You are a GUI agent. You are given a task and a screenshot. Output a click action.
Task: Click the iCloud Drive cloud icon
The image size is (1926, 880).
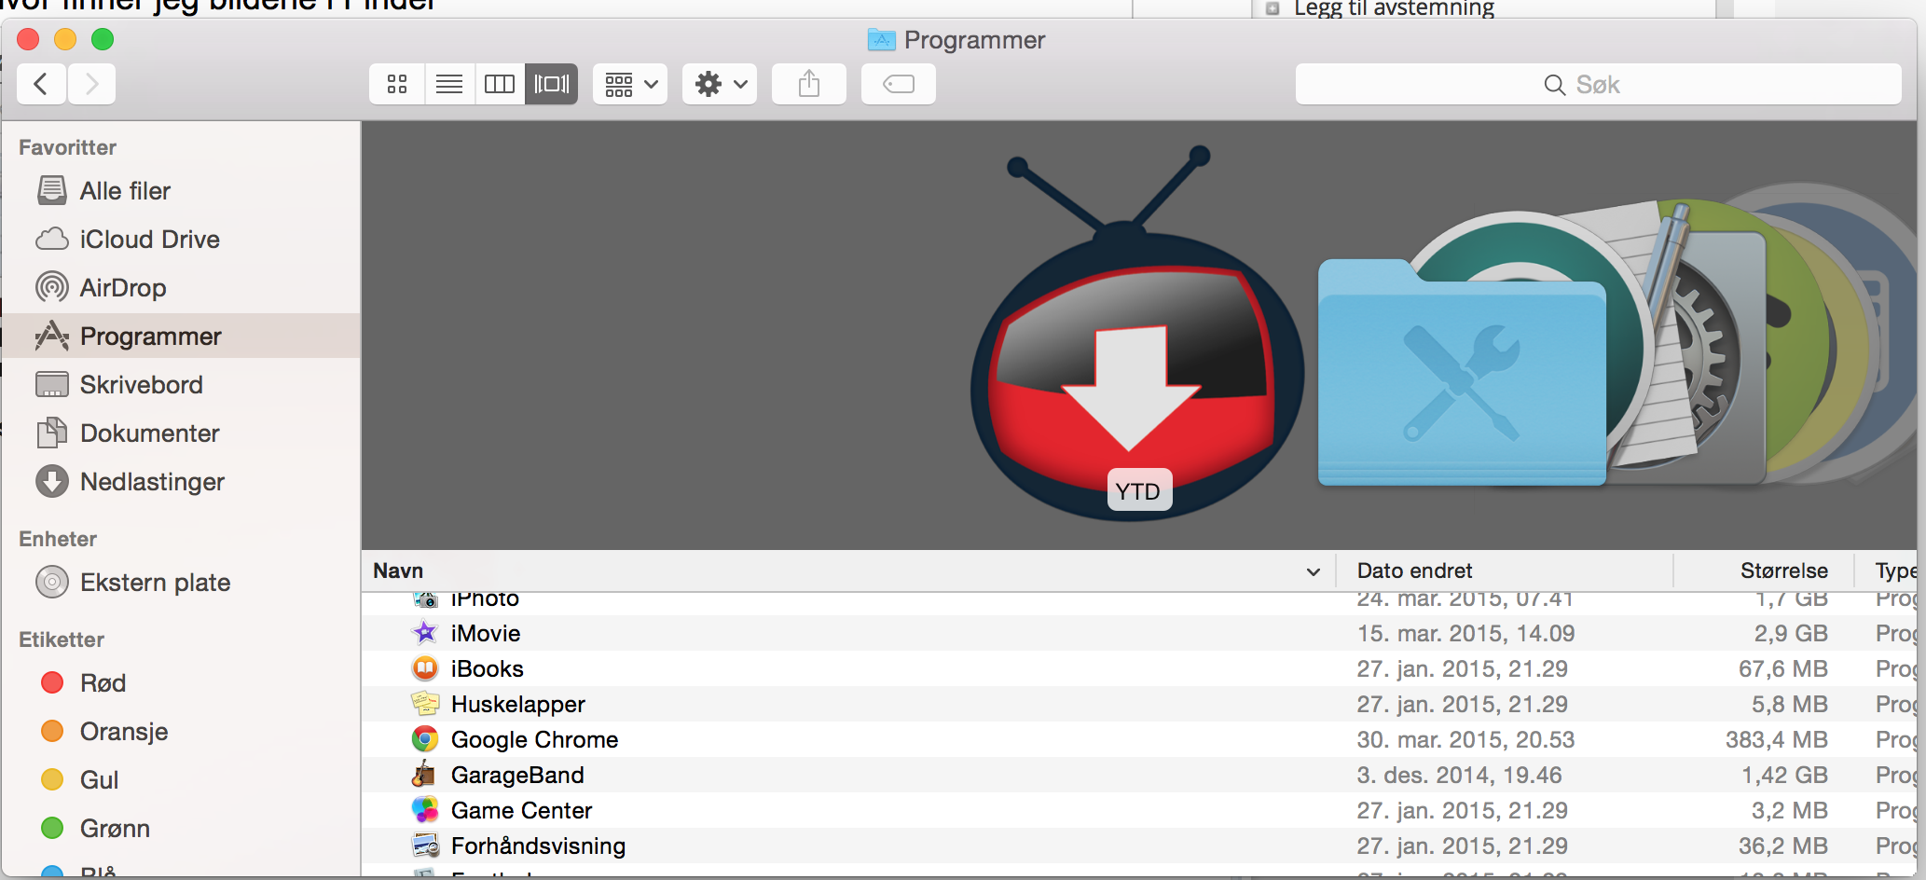pyautogui.click(x=52, y=240)
